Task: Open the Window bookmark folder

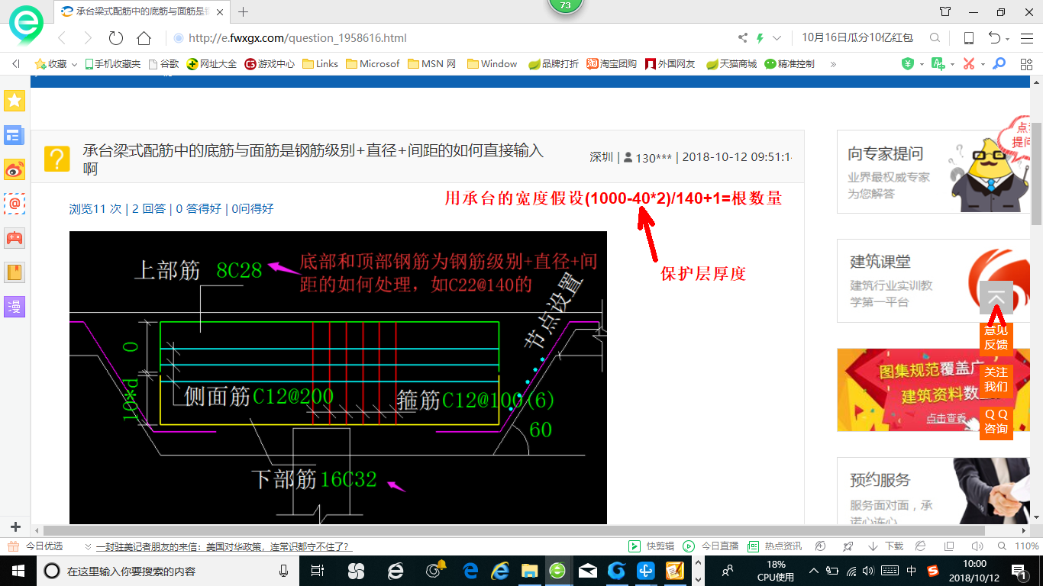Action: [492, 64]
